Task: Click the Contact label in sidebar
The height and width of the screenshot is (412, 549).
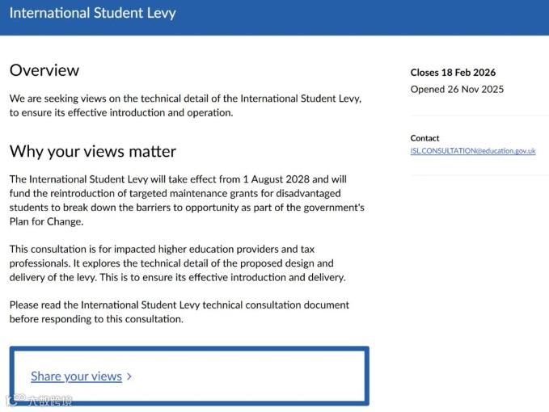Action: 424,138
